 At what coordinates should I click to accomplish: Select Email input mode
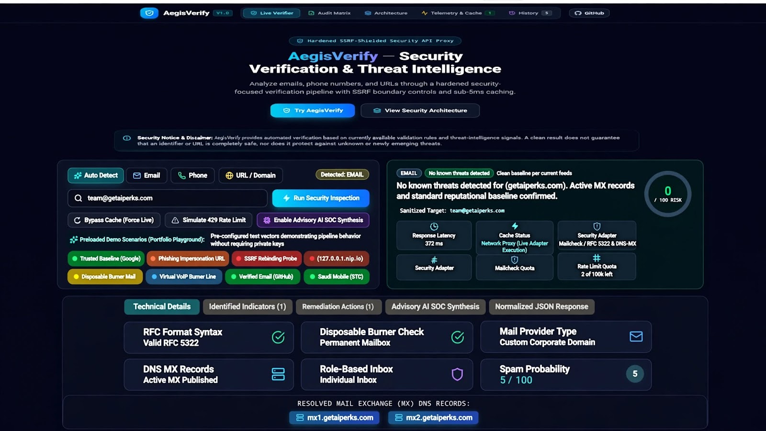click(146, 175)
